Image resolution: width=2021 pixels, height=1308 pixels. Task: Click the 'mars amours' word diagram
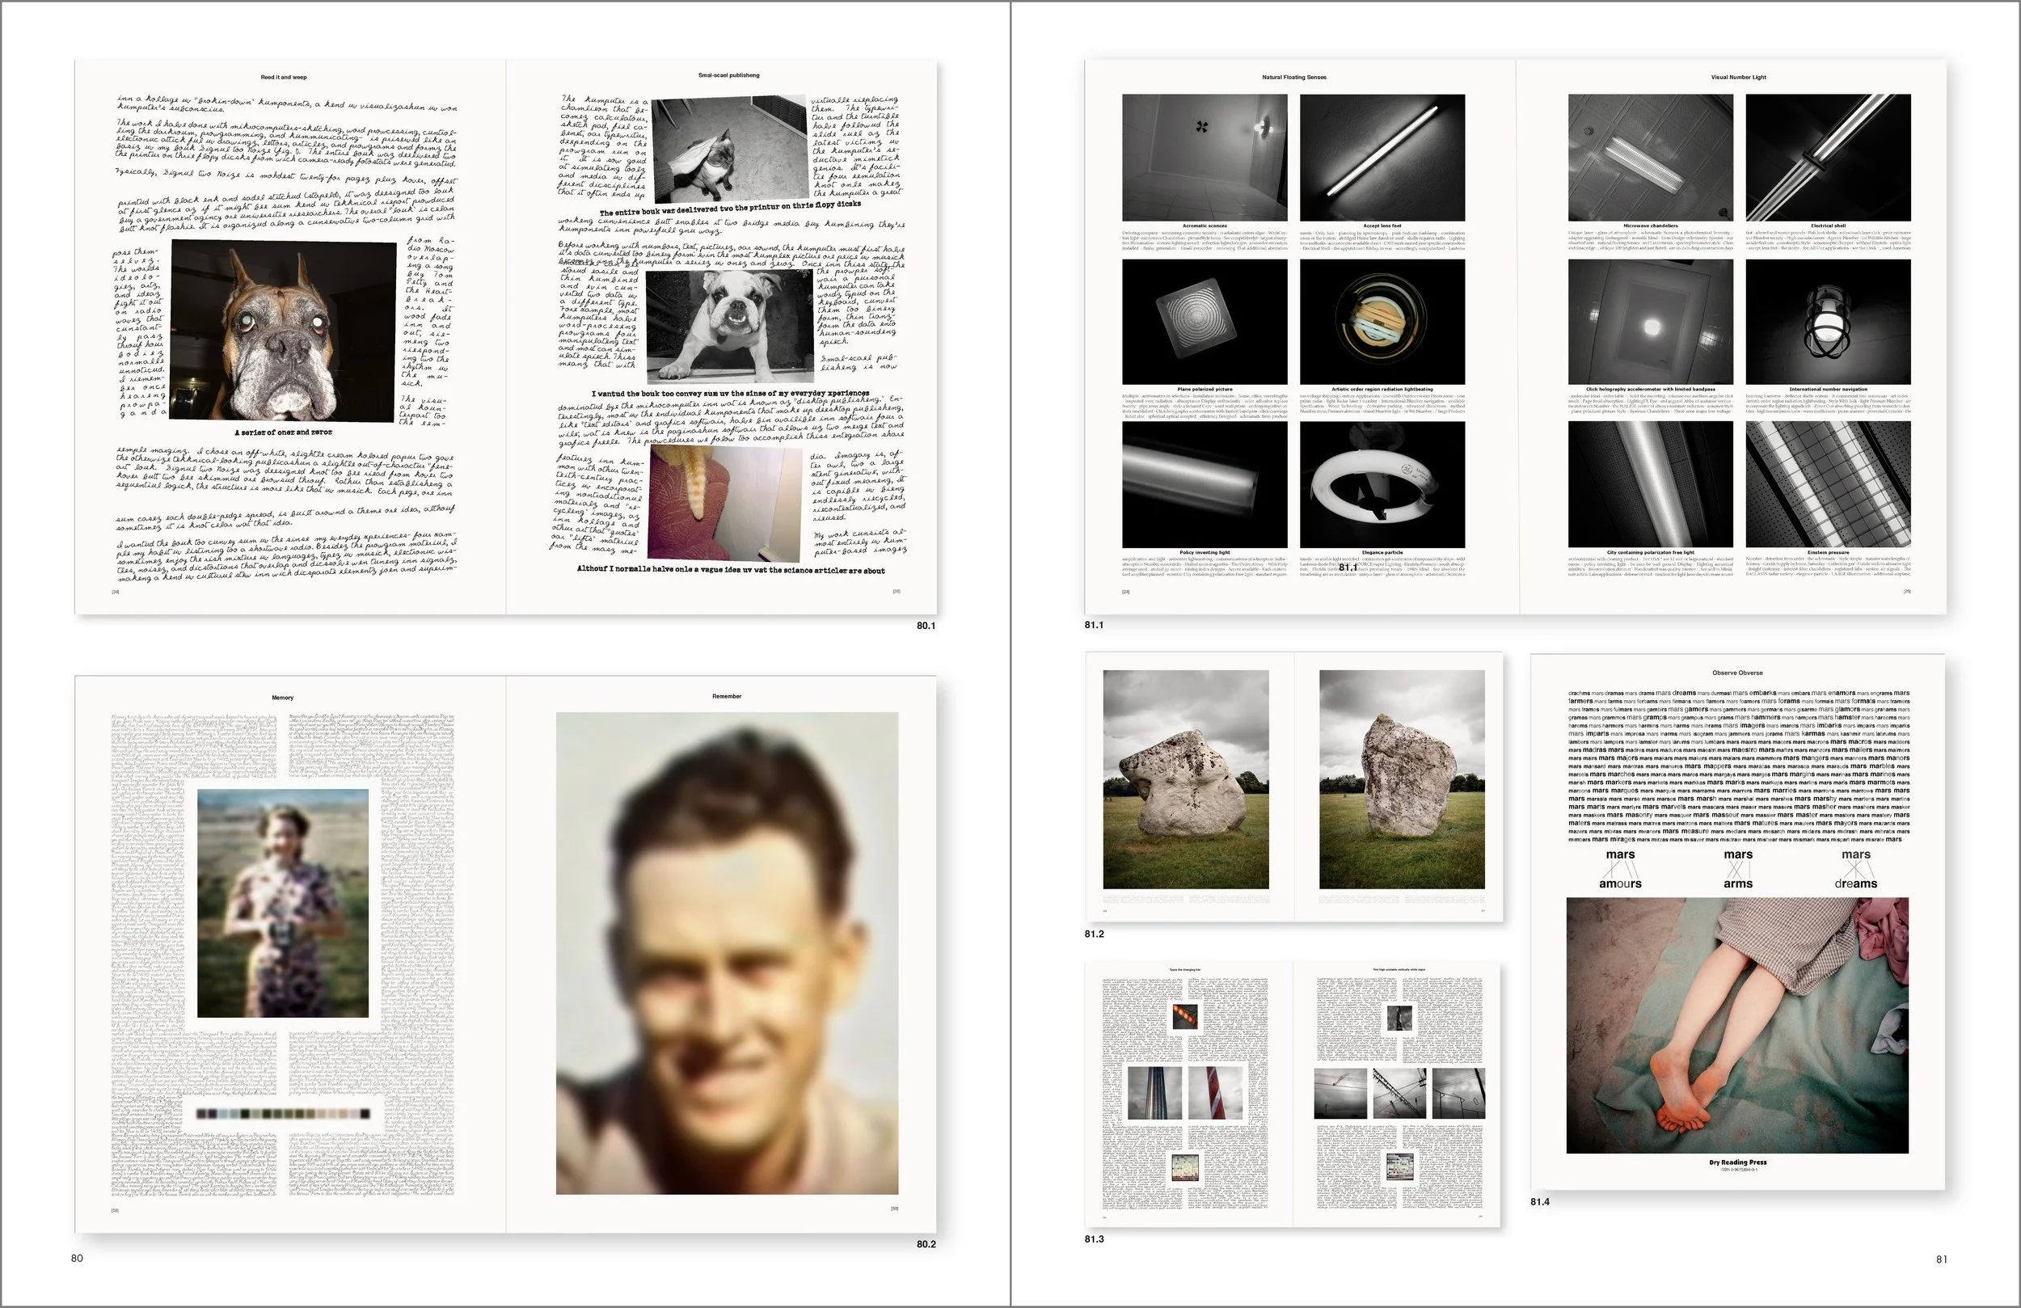click(x=1620, y=869)
